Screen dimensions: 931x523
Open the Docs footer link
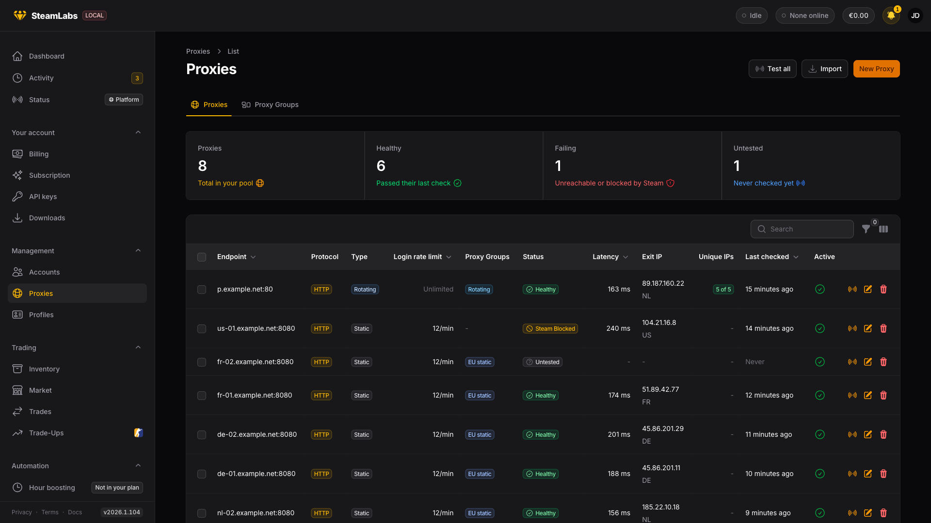pos(75,512)
